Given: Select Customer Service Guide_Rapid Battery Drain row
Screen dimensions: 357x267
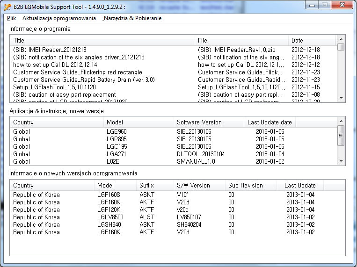Looking at the screenshot, I should 173,79.
